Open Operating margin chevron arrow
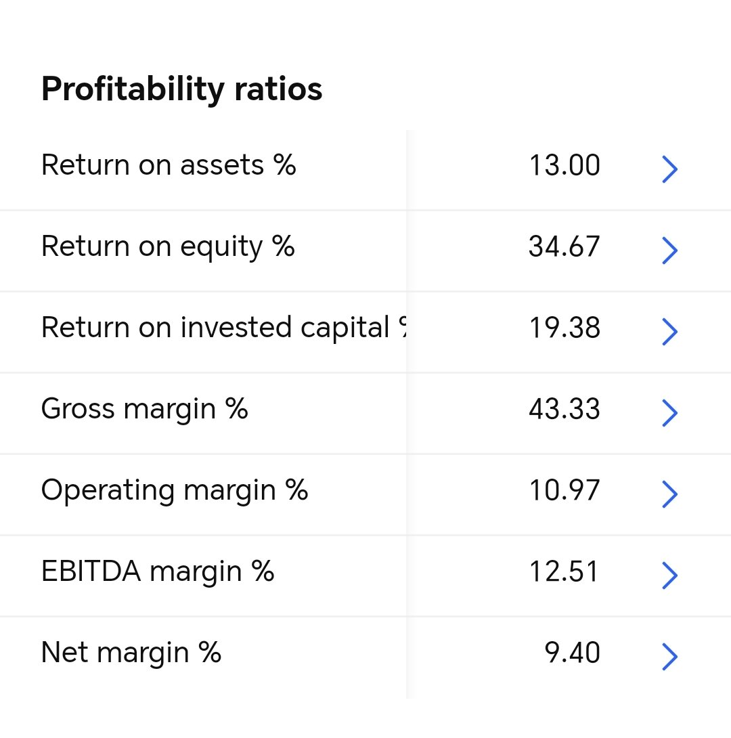The image size is (731, 738). pyautogui.click(x=670, y=494)
